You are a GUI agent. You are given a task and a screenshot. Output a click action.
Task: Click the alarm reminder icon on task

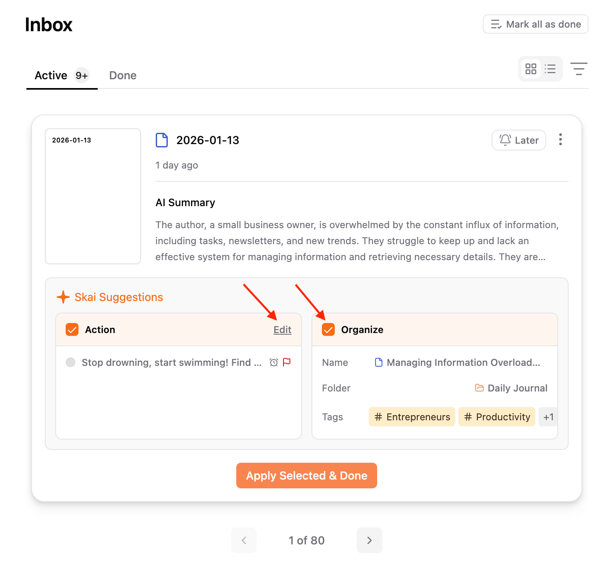(x=274, y=362)
